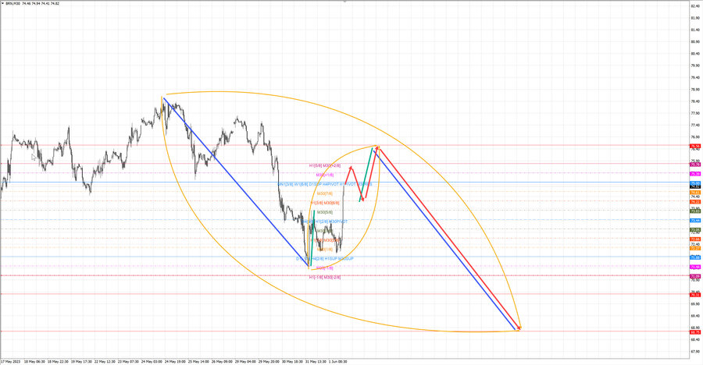Screen dimensions: 703x365
Task: Click the H1[5/8] M30[+2/8] level label
Action: click(325, 165)
